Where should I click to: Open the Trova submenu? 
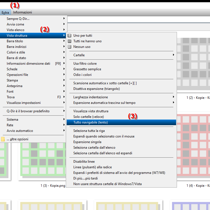[x=33, y=97]
